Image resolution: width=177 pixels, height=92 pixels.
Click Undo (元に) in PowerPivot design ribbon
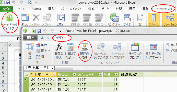171,45
